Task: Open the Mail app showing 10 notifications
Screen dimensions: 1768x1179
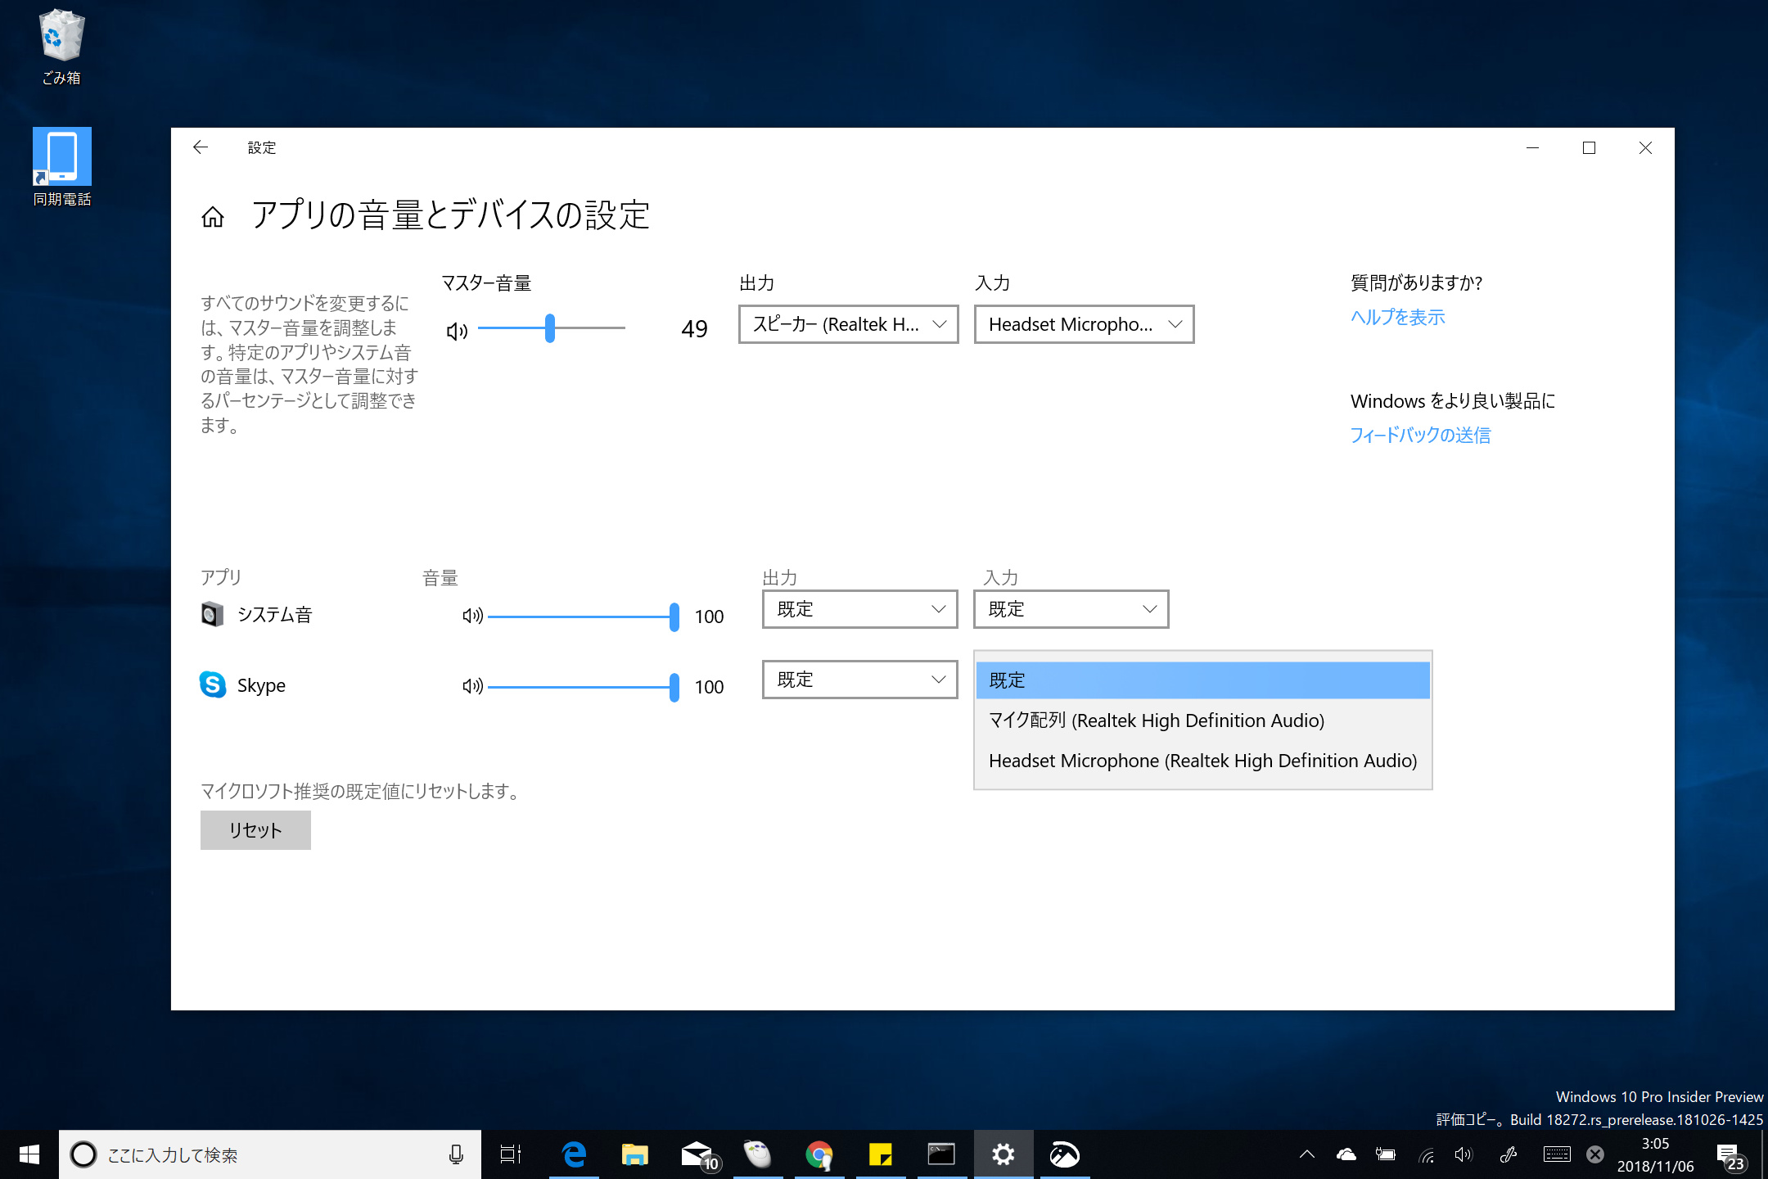Action: [697, 1154]
